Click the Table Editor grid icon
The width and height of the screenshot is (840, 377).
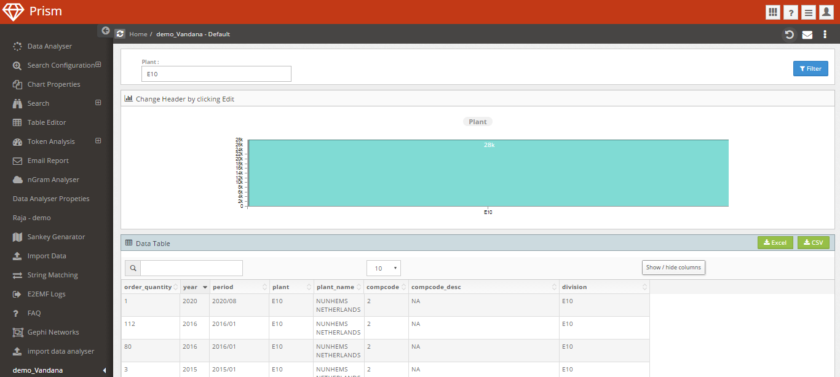coord(17,122)
